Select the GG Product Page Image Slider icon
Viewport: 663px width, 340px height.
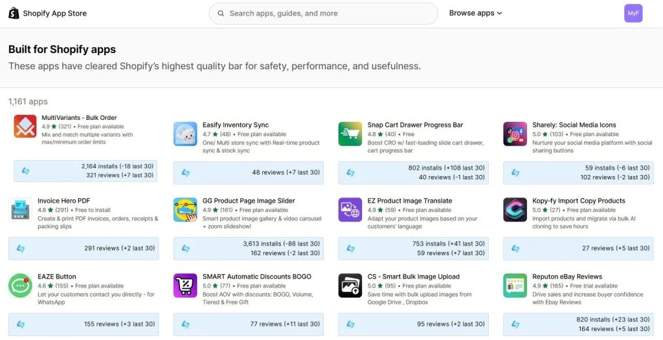click(185, 210)
